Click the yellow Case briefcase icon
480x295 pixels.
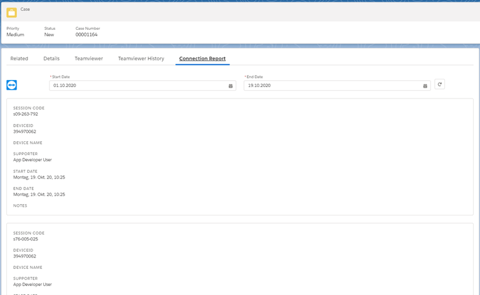pyautogui.click(x=11, y=13)
